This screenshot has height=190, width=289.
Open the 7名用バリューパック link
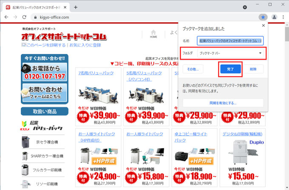pyautogui.click(x=96, y=73)
